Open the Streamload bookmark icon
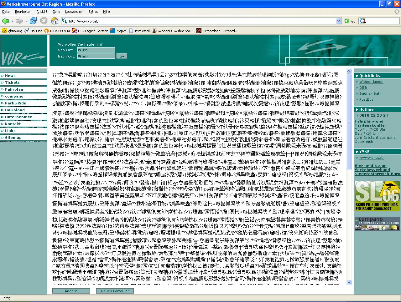 coord(199,31)
